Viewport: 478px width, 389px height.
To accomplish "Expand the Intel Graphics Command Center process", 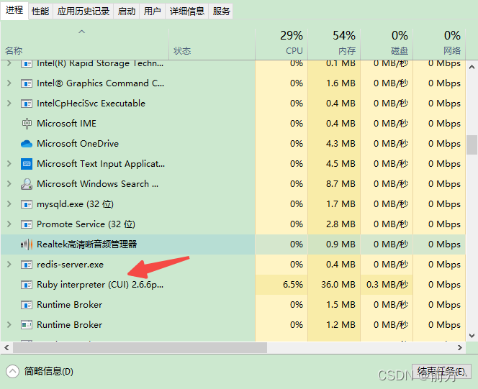I will [9, 83].
